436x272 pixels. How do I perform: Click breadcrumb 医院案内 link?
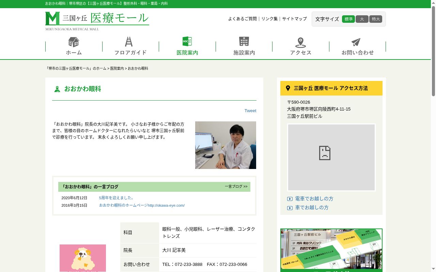point(117,68)
